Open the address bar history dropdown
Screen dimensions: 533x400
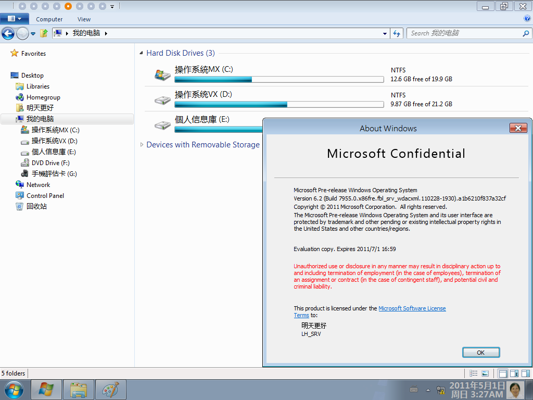385,33
